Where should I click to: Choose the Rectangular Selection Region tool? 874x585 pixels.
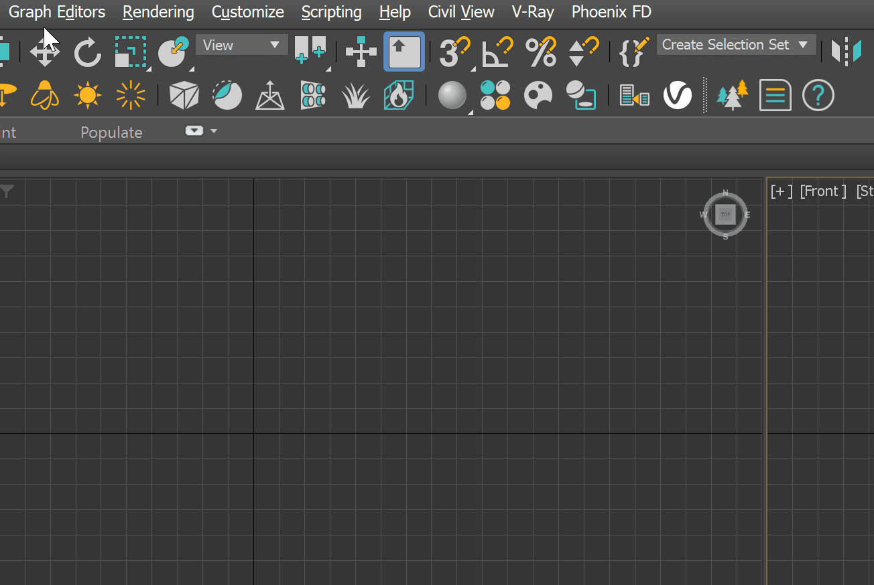click(x=131, y=52)
